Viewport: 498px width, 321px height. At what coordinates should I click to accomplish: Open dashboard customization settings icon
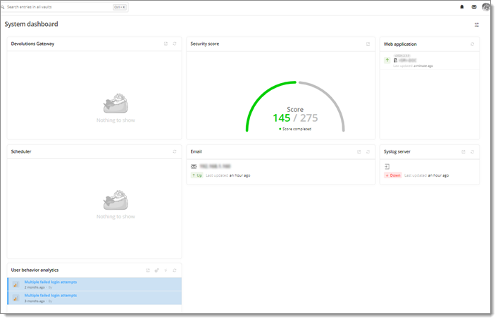[477, 25]
